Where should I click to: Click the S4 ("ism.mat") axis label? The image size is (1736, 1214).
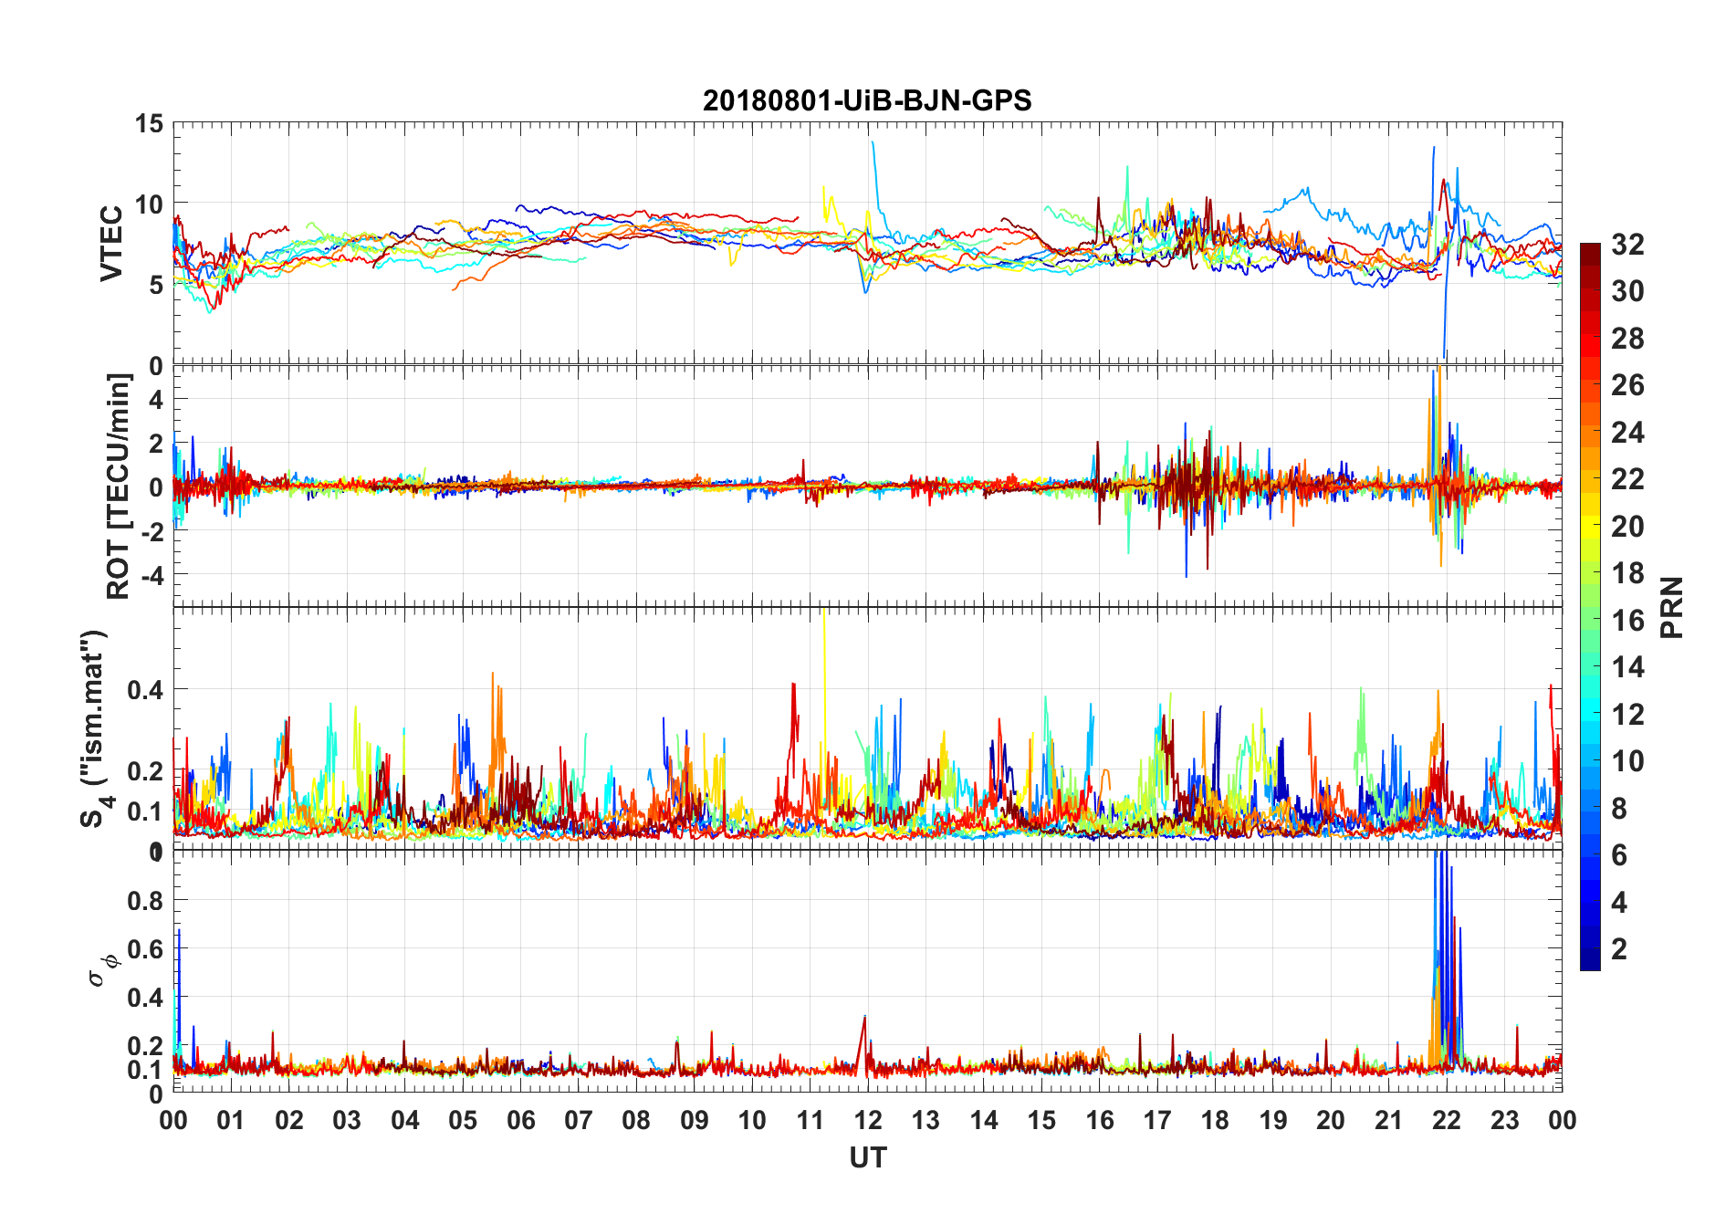click(96, 728)
